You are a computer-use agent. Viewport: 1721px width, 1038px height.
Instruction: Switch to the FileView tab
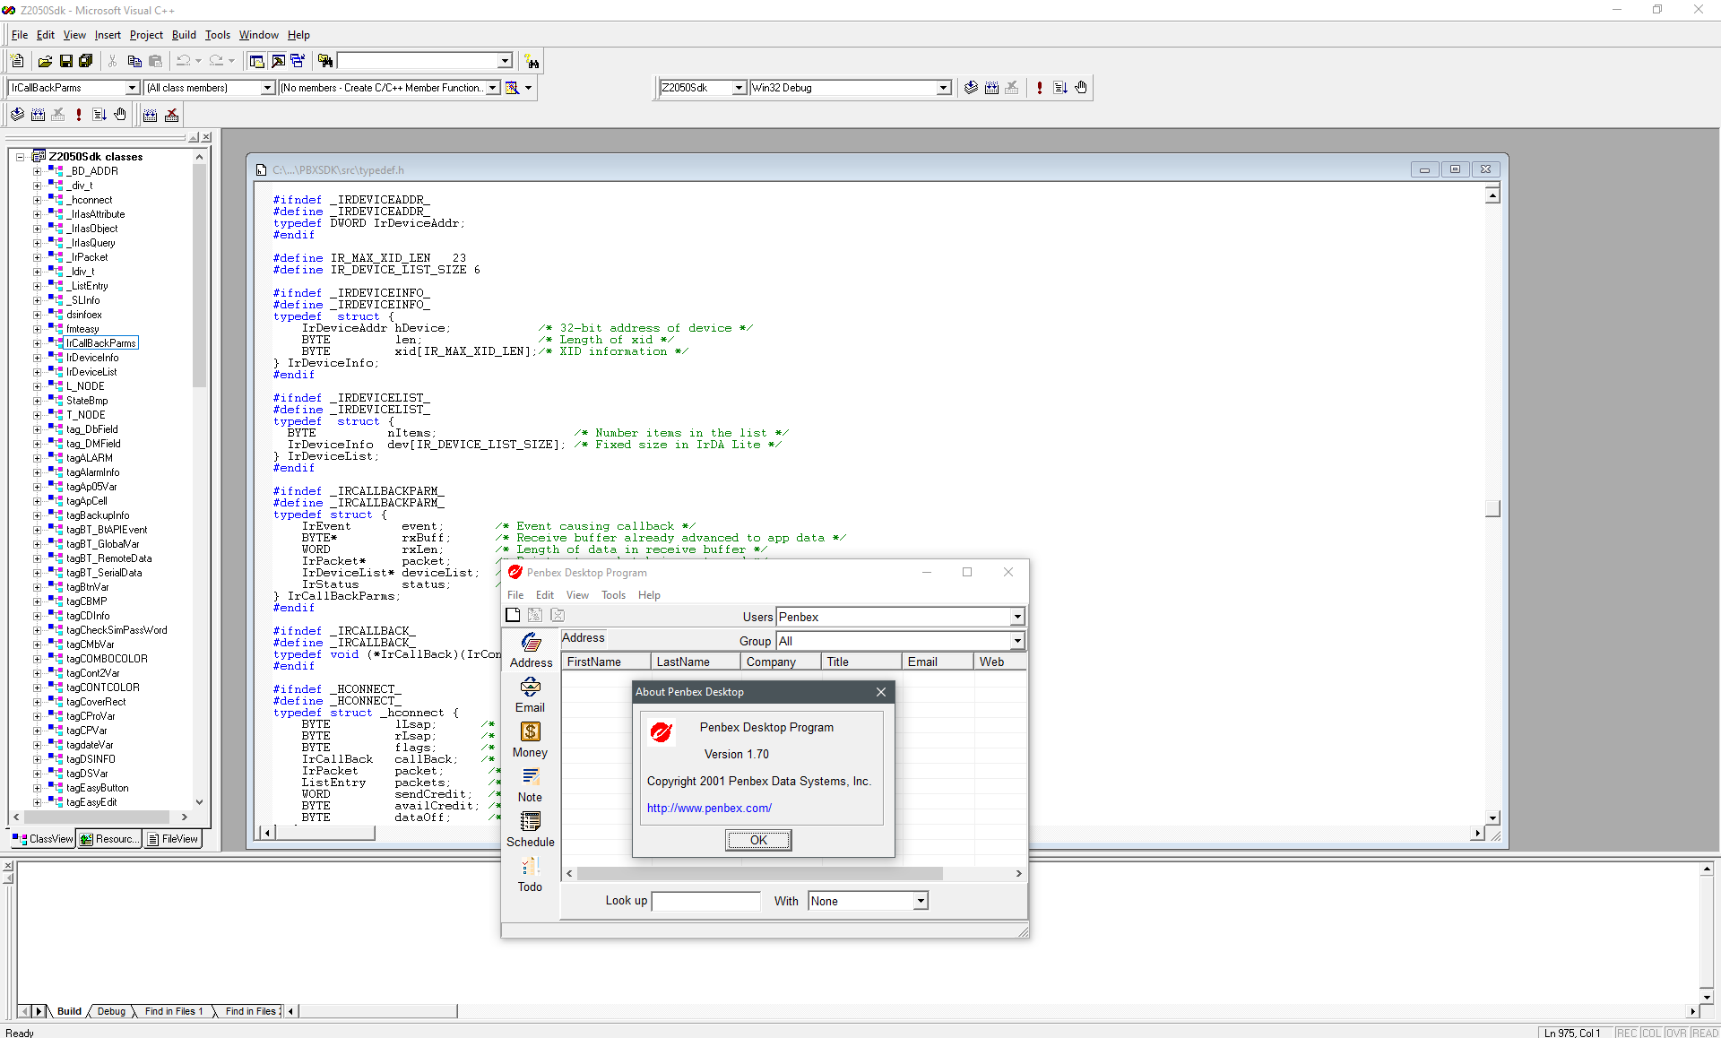173,839
